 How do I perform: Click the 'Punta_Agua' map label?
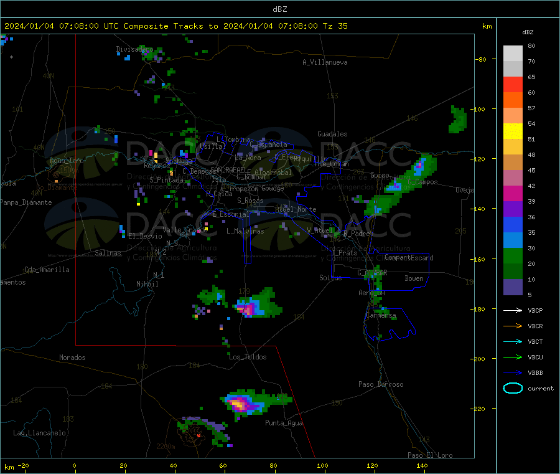(284, 423)
